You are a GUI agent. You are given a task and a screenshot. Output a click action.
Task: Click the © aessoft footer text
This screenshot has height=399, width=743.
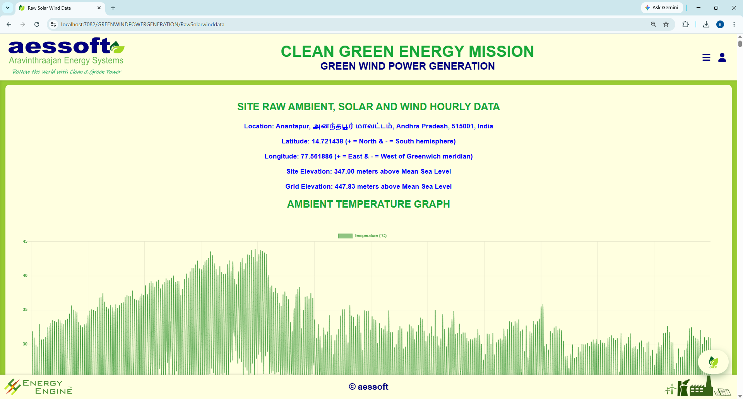tap(368, 387)
